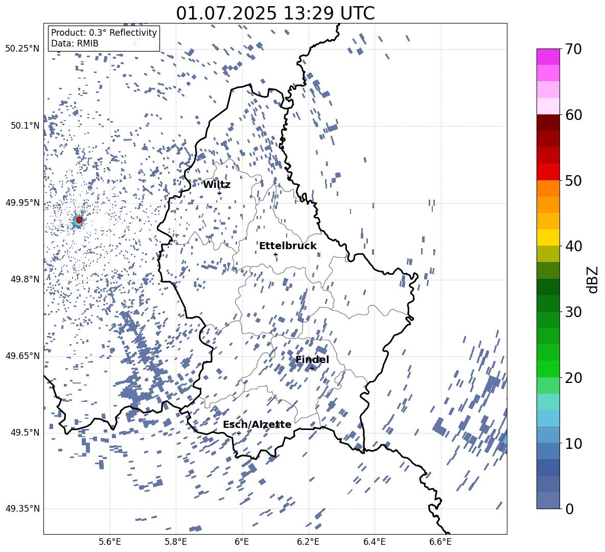Click the 6.2°E longitude label

308,542
